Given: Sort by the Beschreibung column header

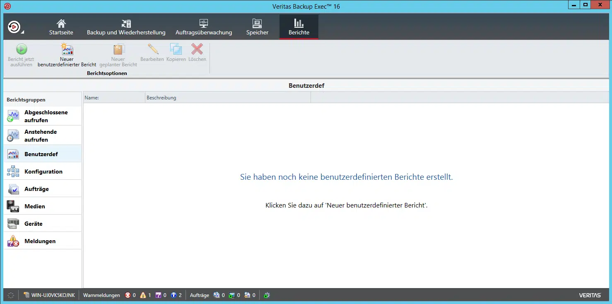Looking at the screenshot, I should (x=228, y=98).
